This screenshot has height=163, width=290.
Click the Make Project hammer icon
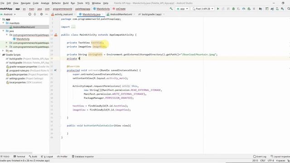[x=171, y=9]
